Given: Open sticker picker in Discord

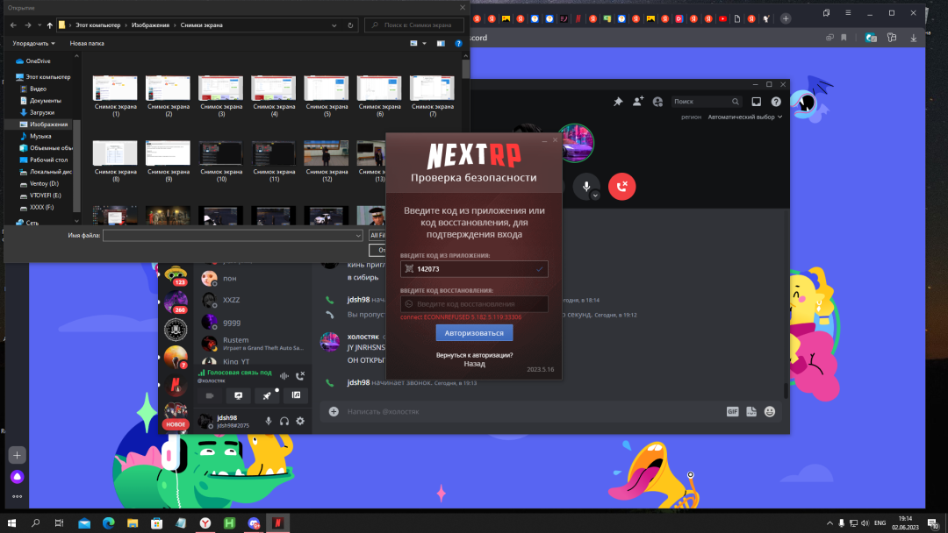Looking at the screenshot, I should pos(750,412).
